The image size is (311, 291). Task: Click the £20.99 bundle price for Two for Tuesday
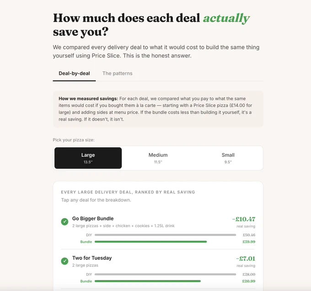(x=249, y=281)
